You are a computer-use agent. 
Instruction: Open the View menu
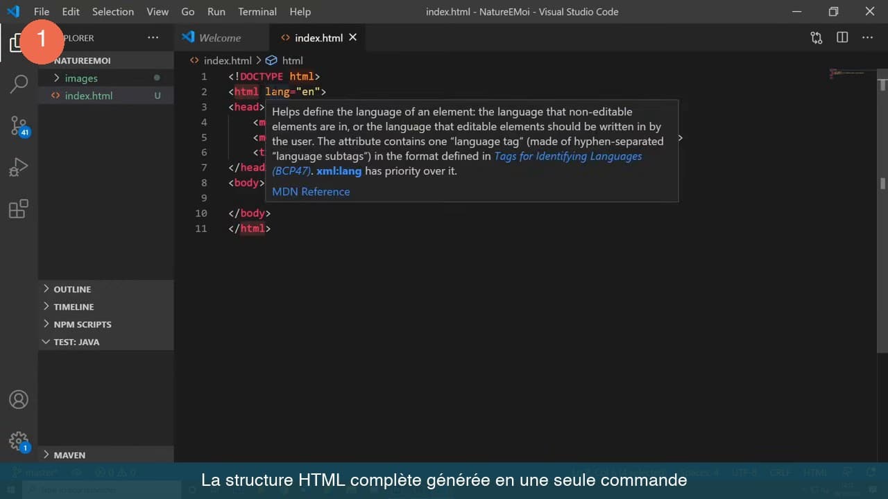(157, 12)
